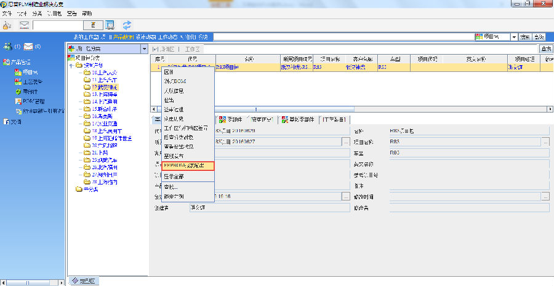Viewport: 554px width, 286px height.
Task: Open the 帮助 menu in menu bar
Action: pyautogui.click(x=87, y=13)
